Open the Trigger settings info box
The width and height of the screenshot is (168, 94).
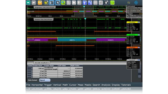134,15
